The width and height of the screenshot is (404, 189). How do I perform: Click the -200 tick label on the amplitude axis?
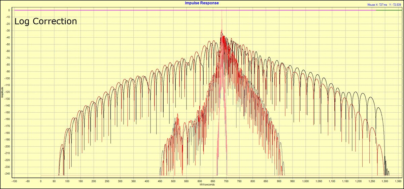(x=7, y=147)
